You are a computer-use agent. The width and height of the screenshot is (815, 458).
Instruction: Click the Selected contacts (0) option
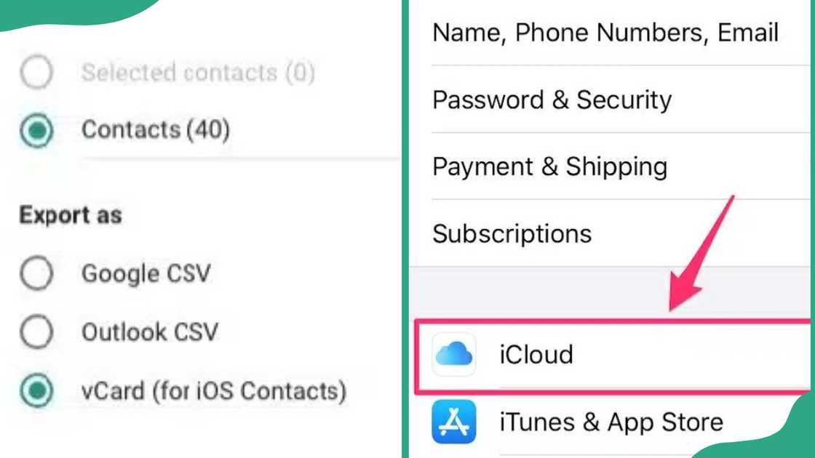click(x=36, y=73)
